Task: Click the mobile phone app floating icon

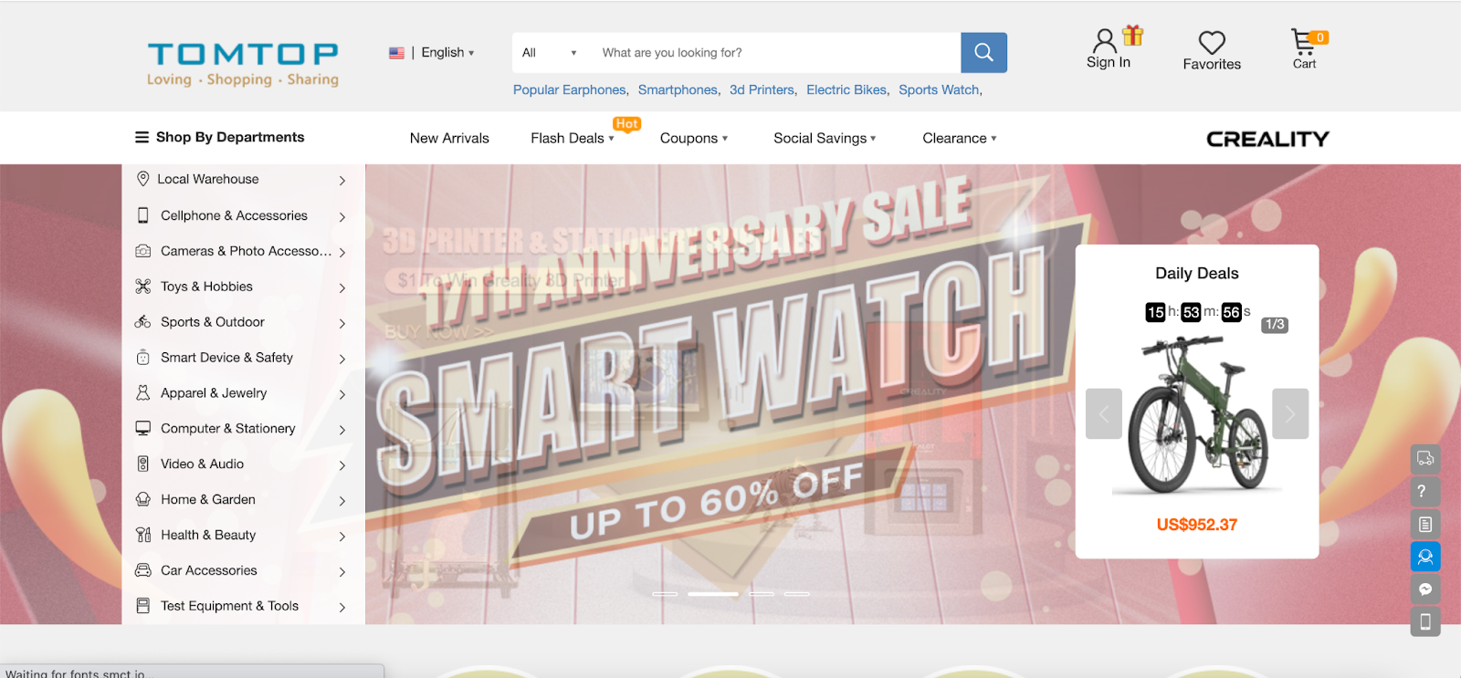Action: point(1425,622)
